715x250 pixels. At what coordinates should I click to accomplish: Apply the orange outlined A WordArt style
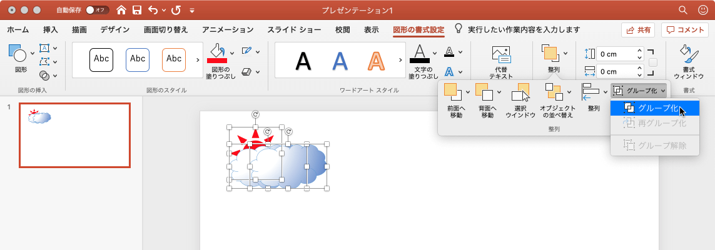pyautogui.click(x=376, y=61)
